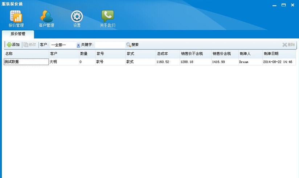This screenshot has width=299, height=178.
Task: Select the 测试数据 name cell
Action: pyautogui.click(x=26, y=62)
